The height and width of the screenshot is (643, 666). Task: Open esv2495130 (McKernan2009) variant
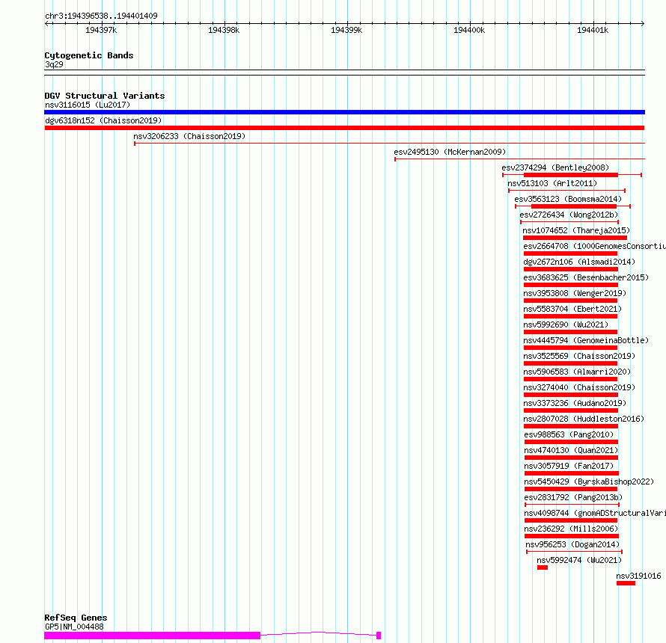[450, 152]
